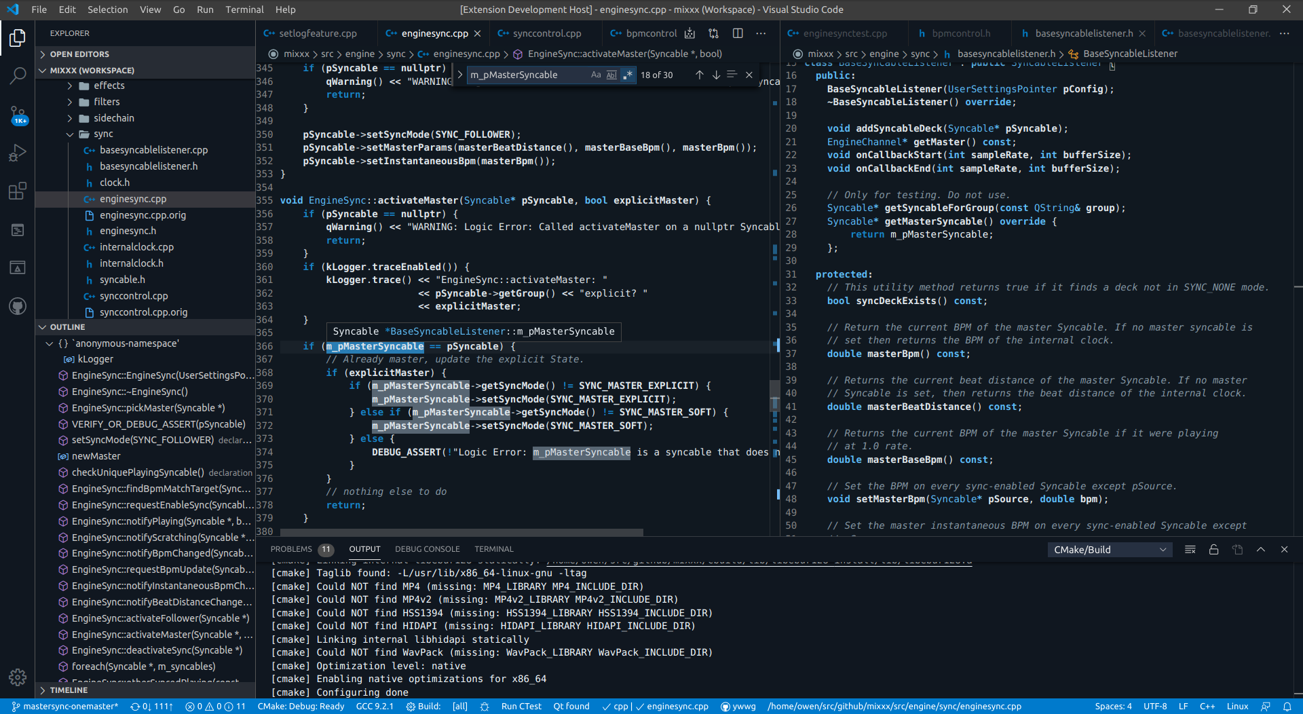1303x714 pixels.
Task: Open More Actions menu of right editor group
Action: (x=1285, y=33)
